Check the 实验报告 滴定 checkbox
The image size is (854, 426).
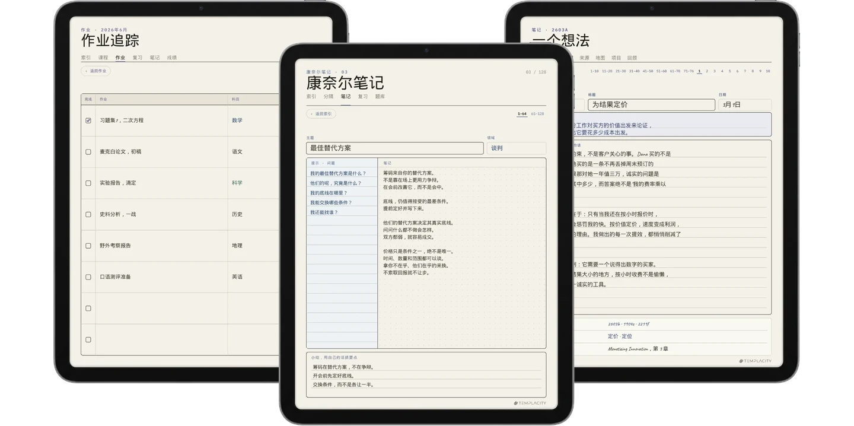pos(88,183)
